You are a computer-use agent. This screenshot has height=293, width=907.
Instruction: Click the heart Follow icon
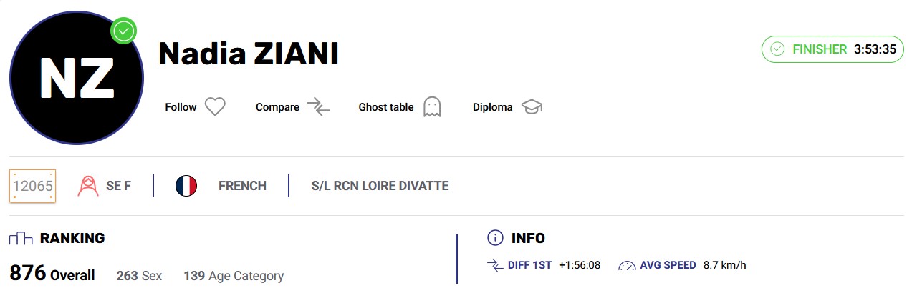(215, 107)
